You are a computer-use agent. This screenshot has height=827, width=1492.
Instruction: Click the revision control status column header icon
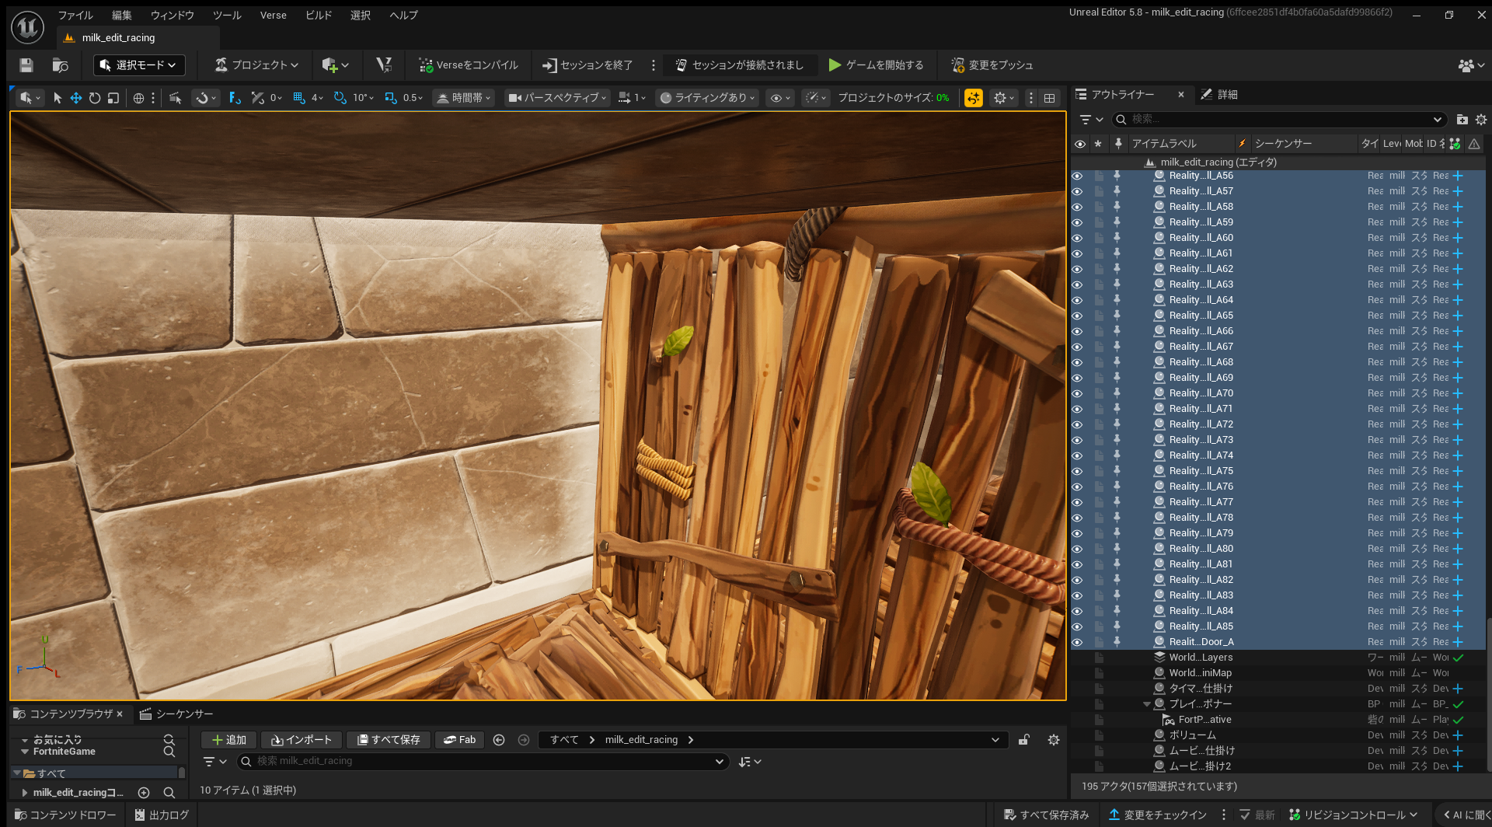click(1455, 143)
